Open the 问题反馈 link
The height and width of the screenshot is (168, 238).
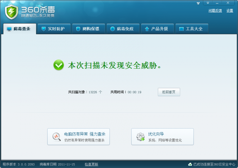[x=215, y=11]
